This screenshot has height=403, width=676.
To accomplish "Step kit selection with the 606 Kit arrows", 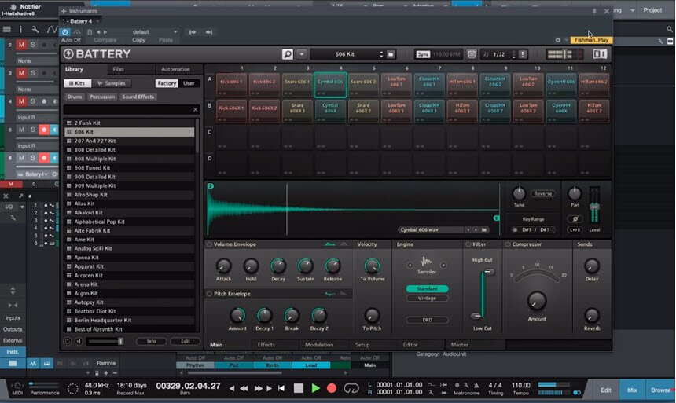I will click(380, 54).
